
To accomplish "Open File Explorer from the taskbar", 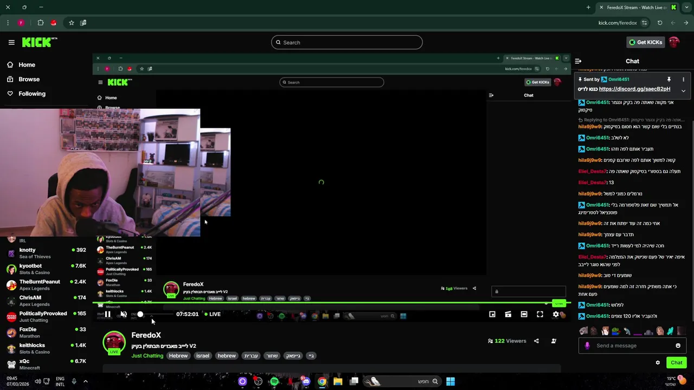I will 338,381.
